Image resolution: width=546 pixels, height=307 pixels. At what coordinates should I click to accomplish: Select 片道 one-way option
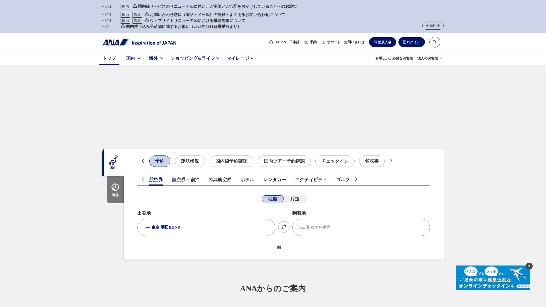(295, 199)
